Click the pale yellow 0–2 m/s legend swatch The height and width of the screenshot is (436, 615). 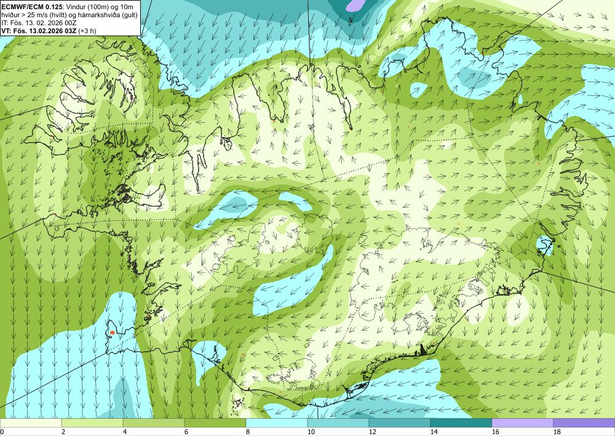(x=31, y=422)
